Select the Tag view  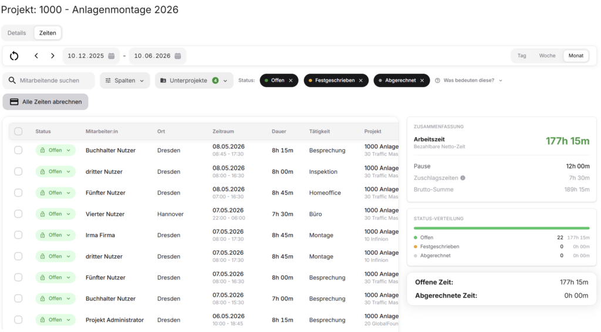522,56
